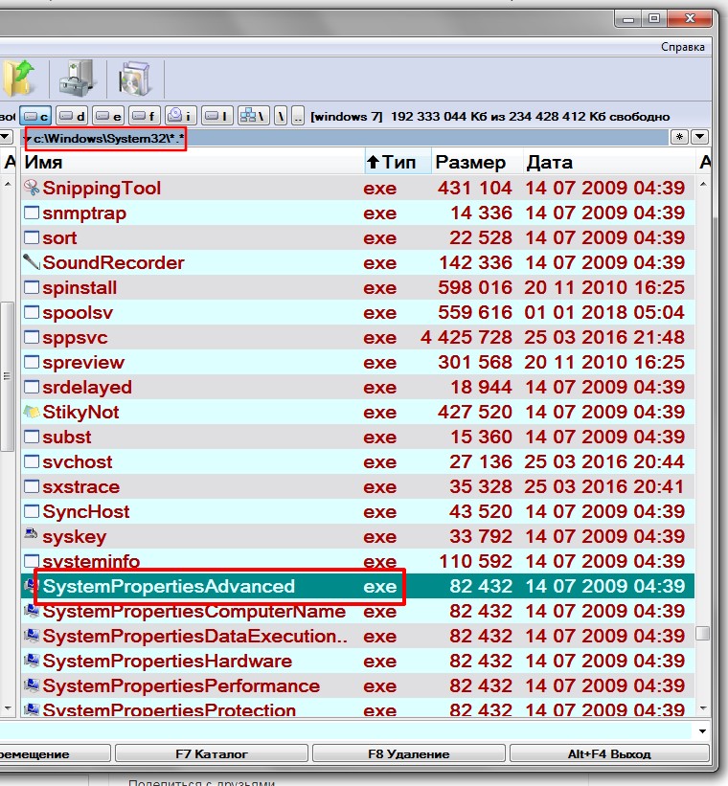The width and height of the screenshot is (728, 786).
Task: Select drive e in drive bar
Action: (108, 116)
